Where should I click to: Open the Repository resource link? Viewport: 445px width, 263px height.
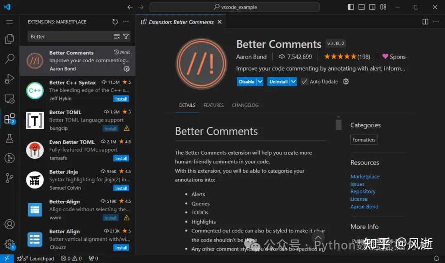pyautogui.click(x=363, y=191)
